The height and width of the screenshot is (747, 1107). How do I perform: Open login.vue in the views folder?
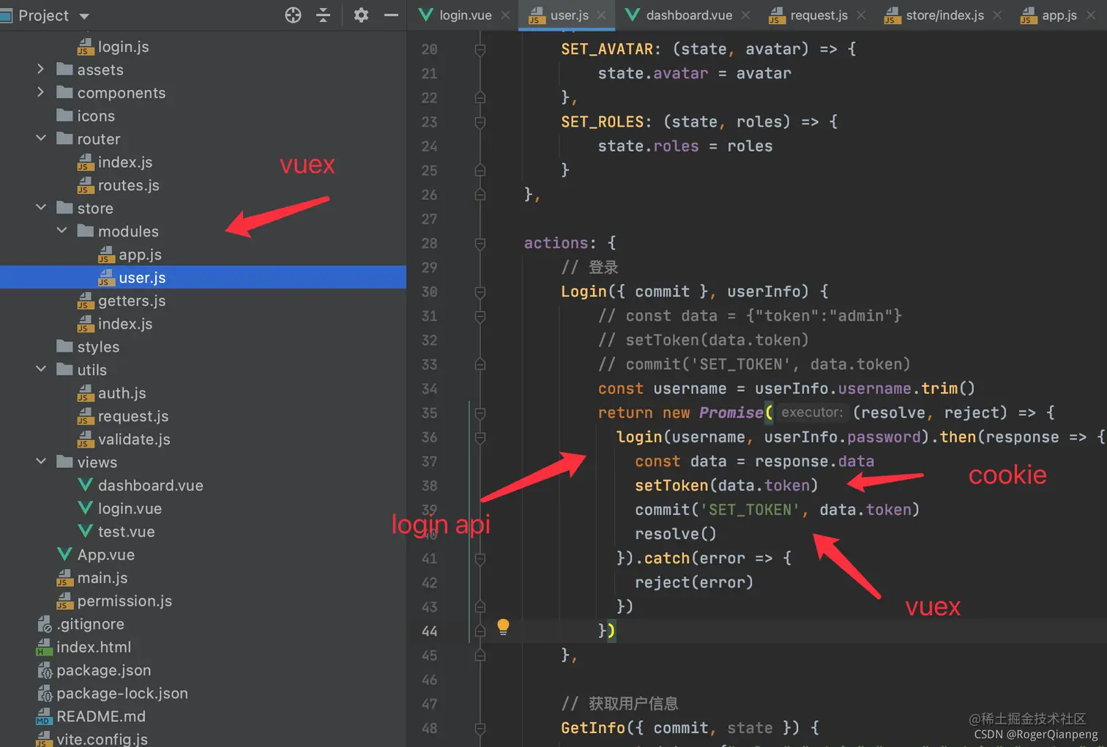click(x=119, y=508)
